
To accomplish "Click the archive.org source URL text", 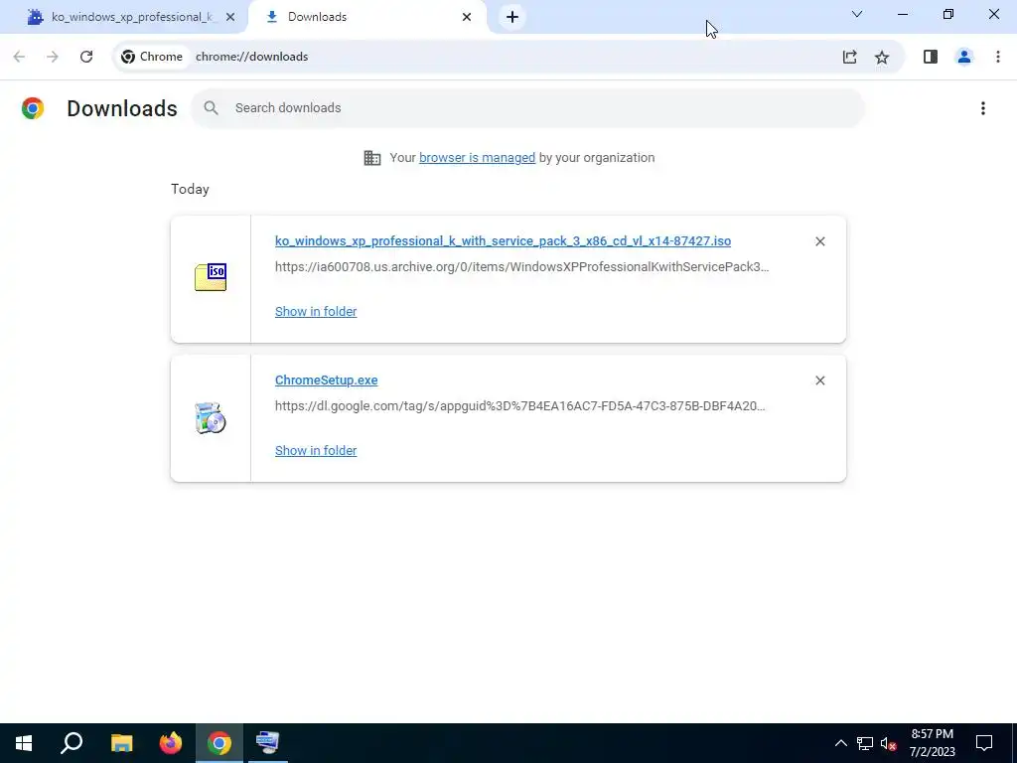I will click(522, 266).
